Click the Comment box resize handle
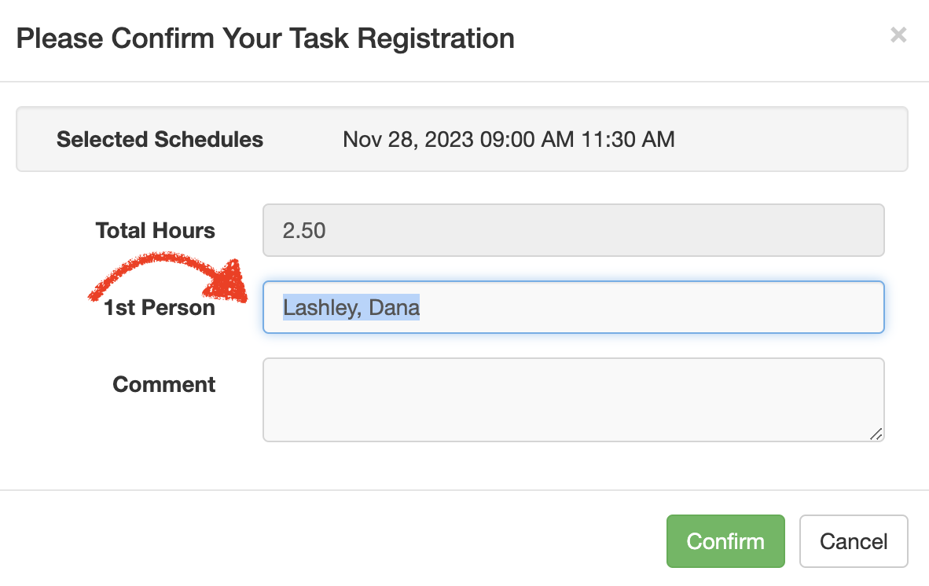The height and width of the screenshot is (586, 929). click(x=876, y=434)
